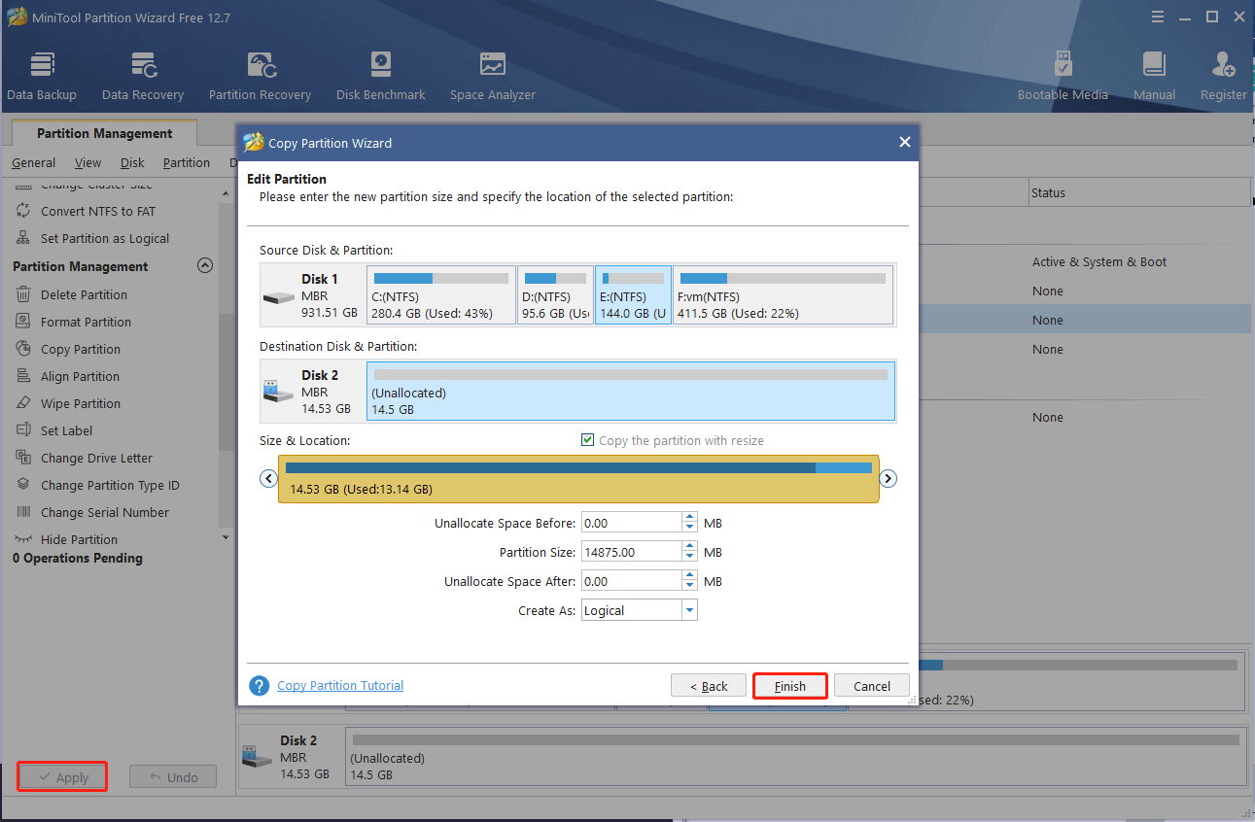1255x822 pixels.
Task: Click Hide Partition in sidebar
Action: (79, 539)
